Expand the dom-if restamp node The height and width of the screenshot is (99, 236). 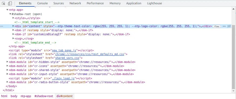click(13, 30)
